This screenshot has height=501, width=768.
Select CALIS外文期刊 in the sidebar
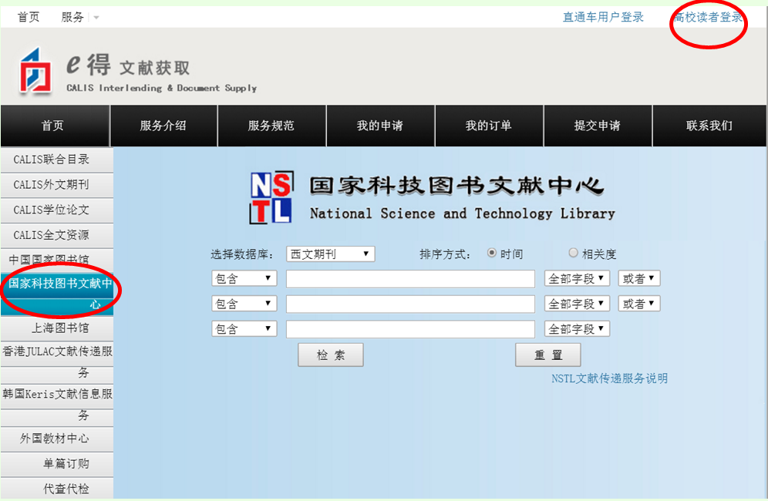pos(57,185)
